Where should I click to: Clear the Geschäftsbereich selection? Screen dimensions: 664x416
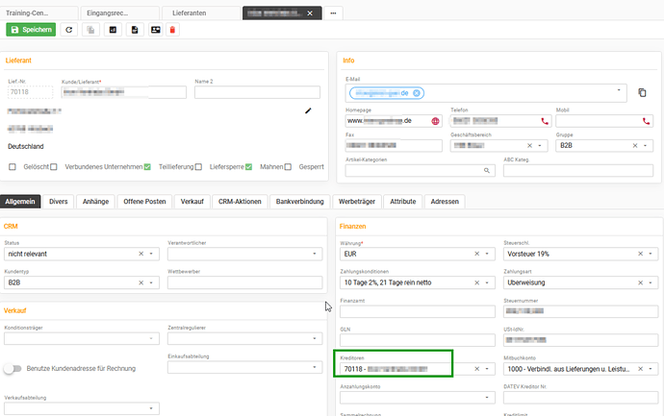tap(529, 145)
